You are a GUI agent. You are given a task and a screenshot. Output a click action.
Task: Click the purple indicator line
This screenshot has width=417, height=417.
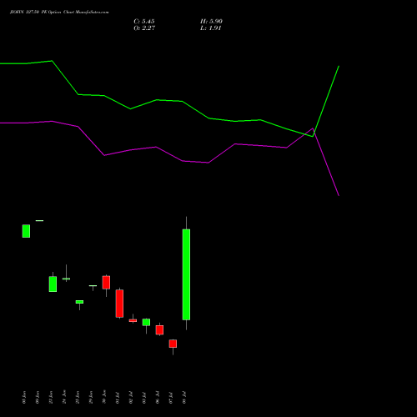click(x=182, y=161)
